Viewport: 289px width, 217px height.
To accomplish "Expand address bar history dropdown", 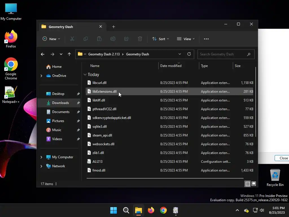I will [x=180, y=54].
